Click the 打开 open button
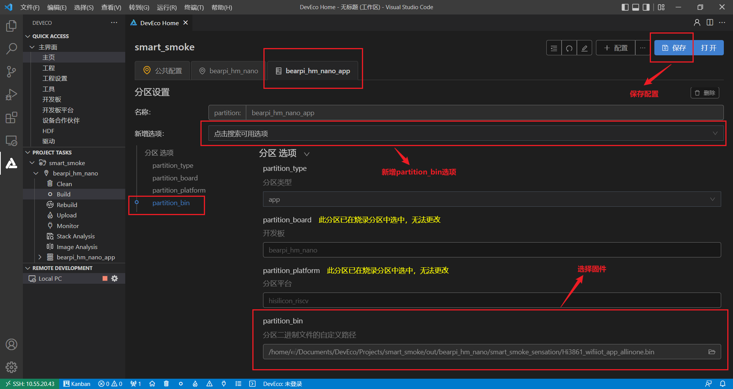This screenshot has width=733, height=389. click(x=709, y=48)
